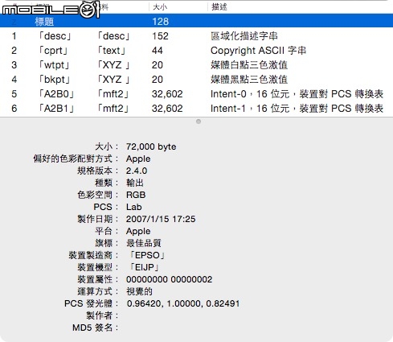Click the 「EPSO」 manufacturer value
Screen dimensions: 393x342
point(147,255)
